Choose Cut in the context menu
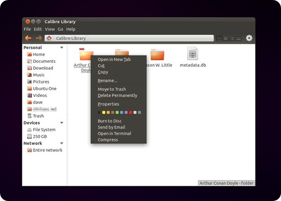The width and height of the screenshot is (281, 201). click(x=119, y=66)
